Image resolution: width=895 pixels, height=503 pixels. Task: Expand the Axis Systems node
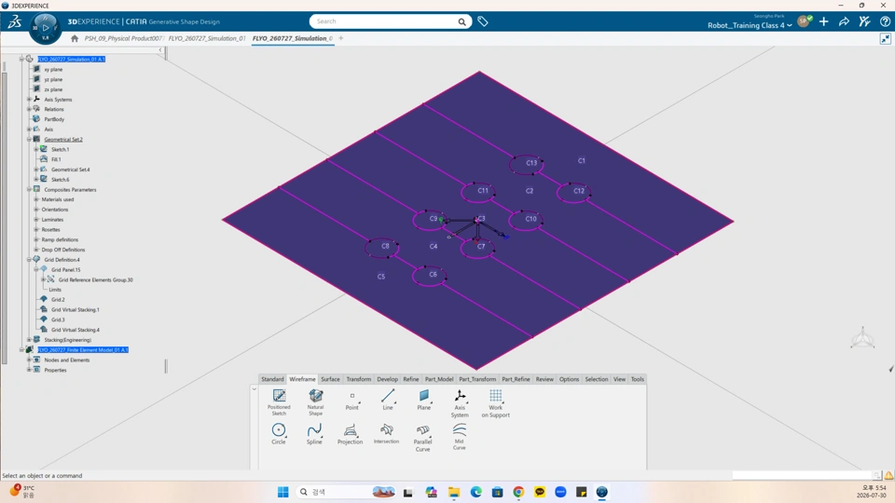[29, 100]
